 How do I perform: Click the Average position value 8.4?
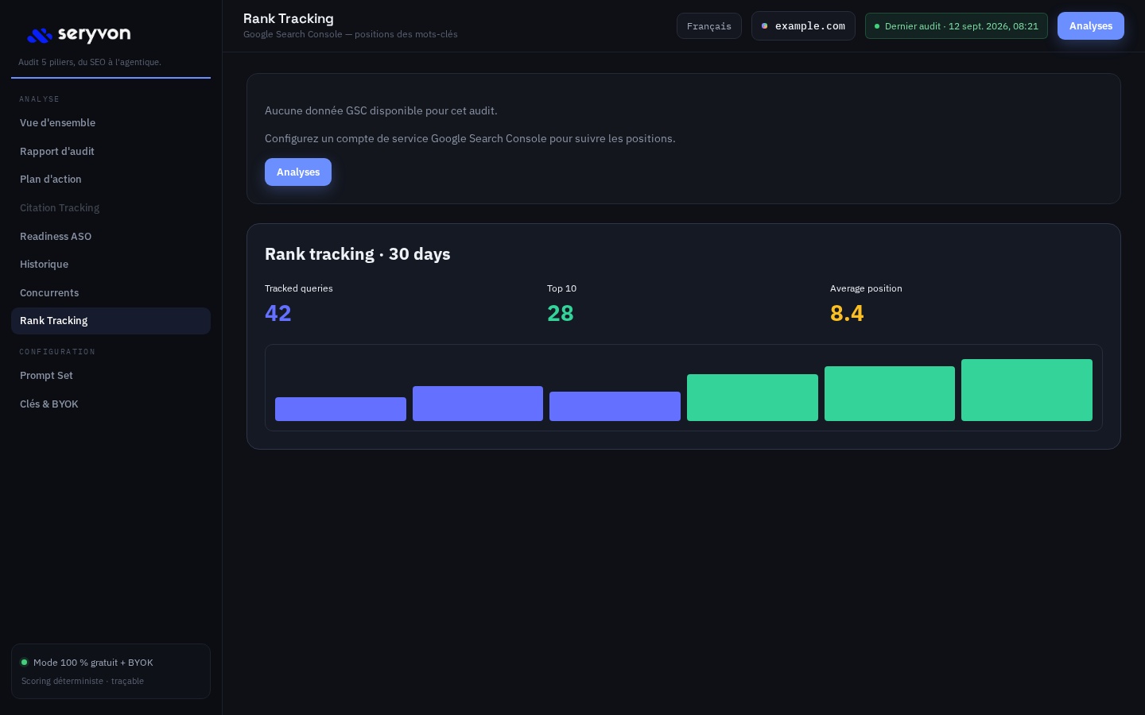847,313
